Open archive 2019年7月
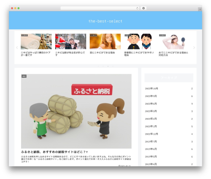This screenshot has width=211, height=179. click(169, 142)
